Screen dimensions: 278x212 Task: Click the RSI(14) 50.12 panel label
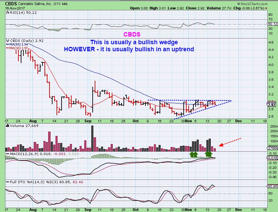point(23,13)
